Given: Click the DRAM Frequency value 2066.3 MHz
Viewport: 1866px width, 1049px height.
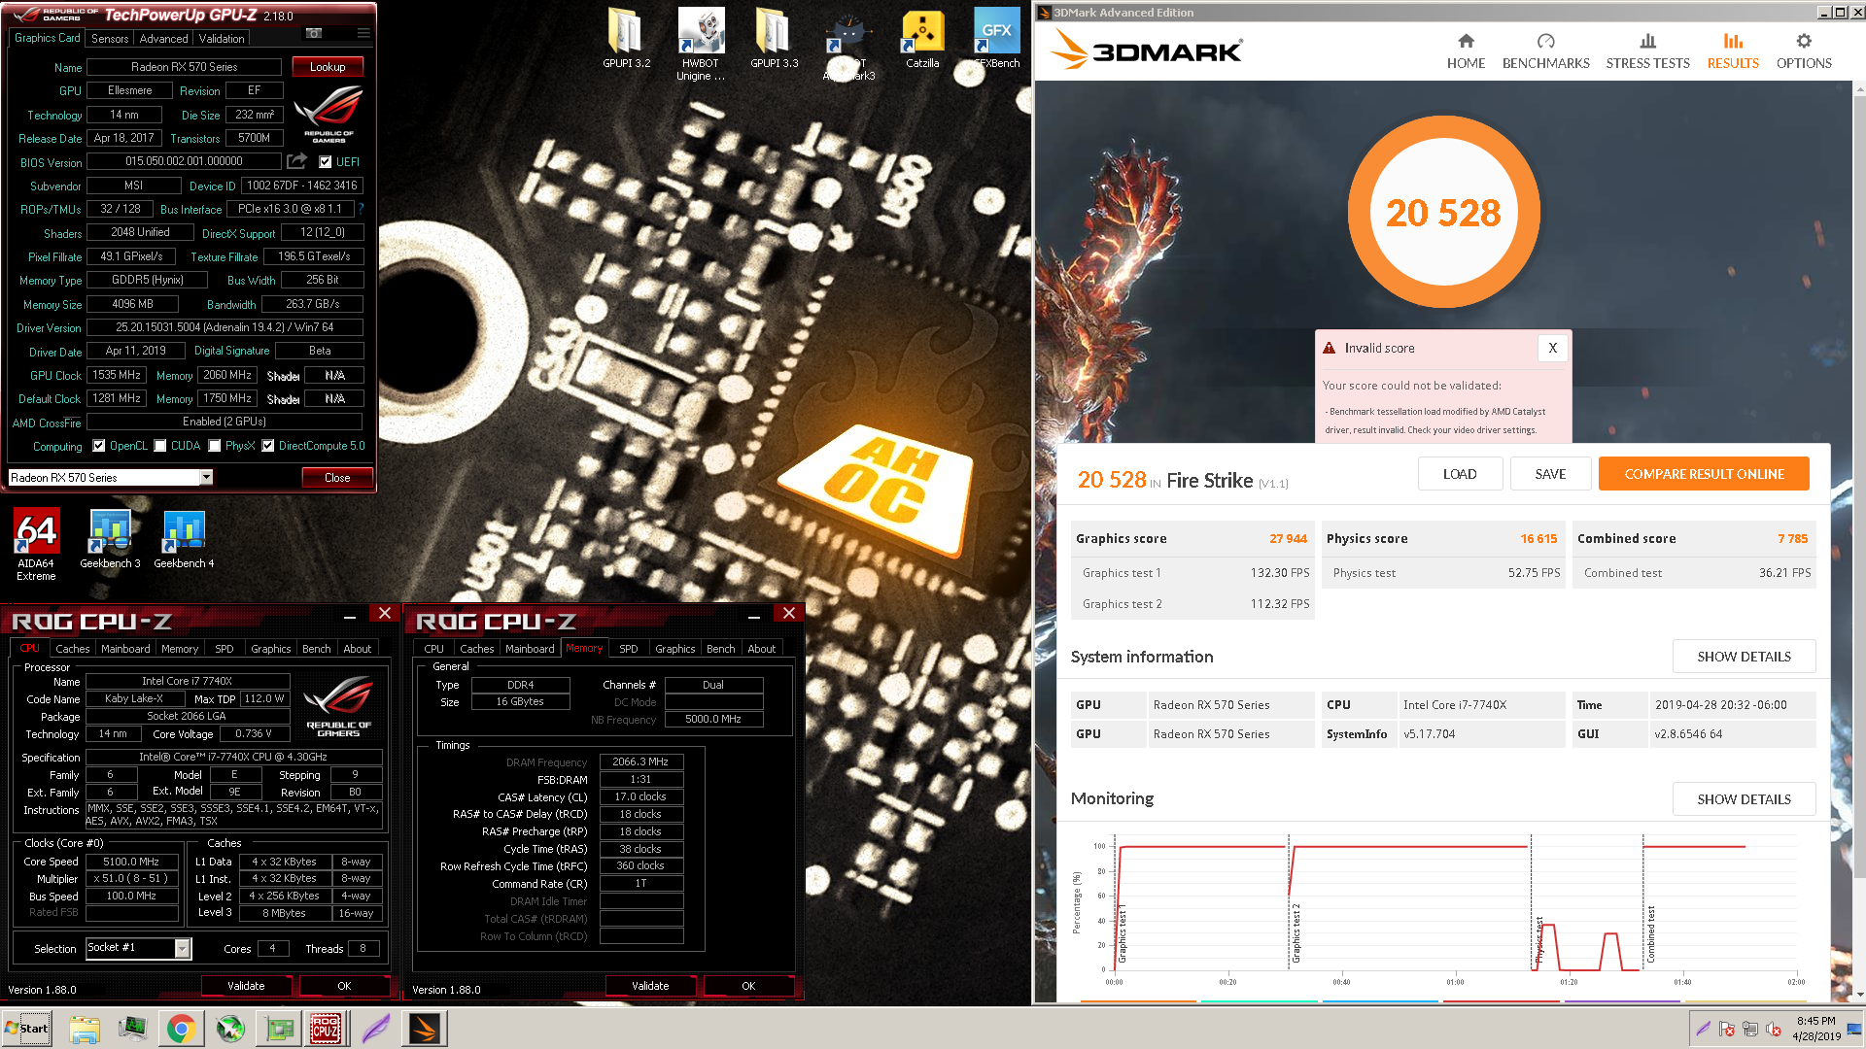Looking at the screenshot, I should [640, 762].
